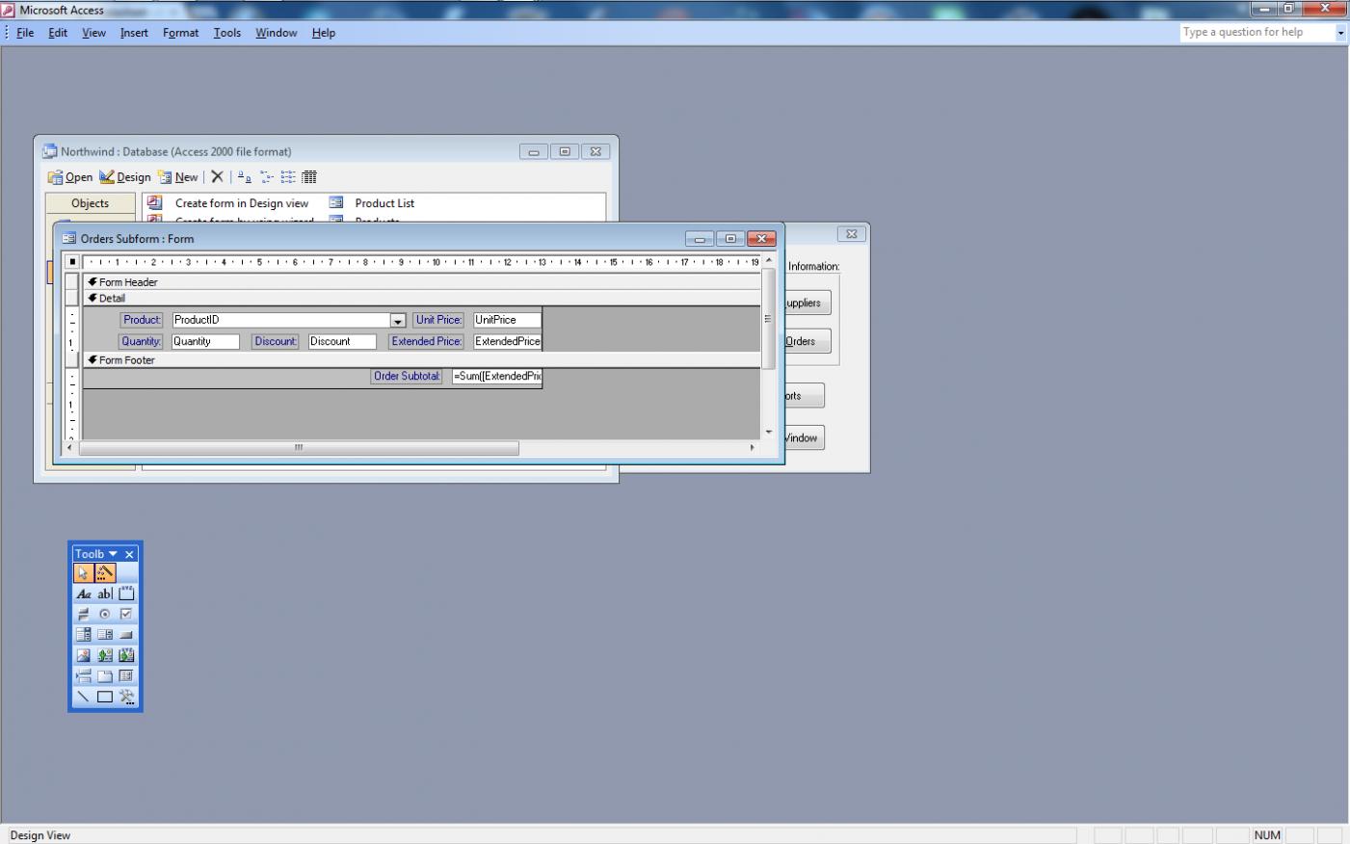Click the form's vertical scrollbar down arrow
This screenshot has width=1350, height=844.
click(769, 432)
